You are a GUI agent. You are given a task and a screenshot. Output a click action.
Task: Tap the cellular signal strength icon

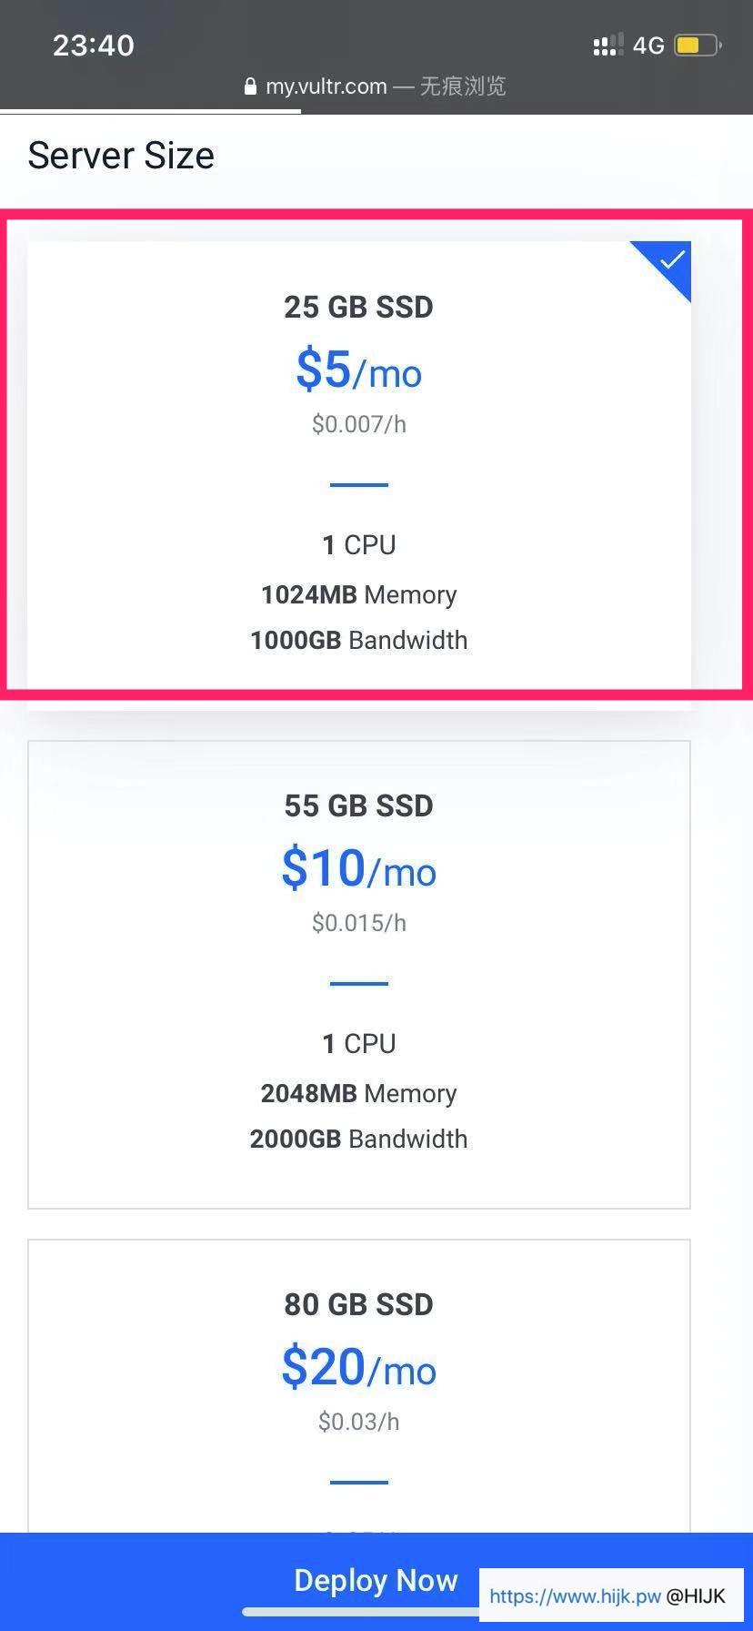607,45
